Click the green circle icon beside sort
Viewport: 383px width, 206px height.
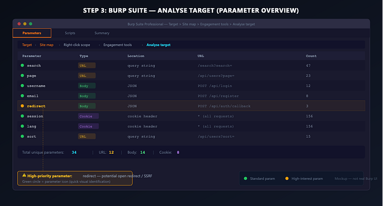pos(22,136)
